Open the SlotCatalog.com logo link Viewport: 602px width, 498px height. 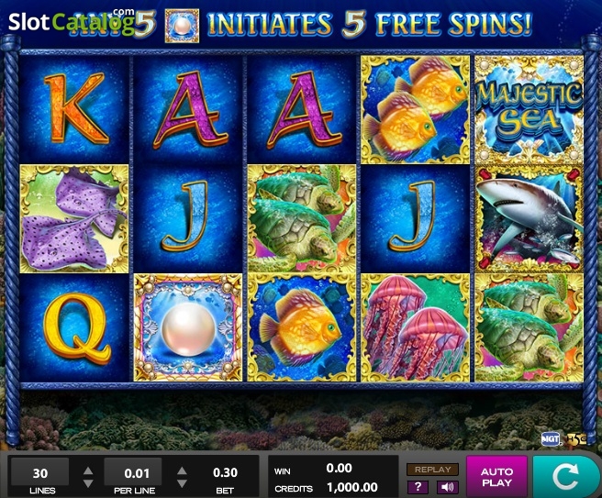71,21
